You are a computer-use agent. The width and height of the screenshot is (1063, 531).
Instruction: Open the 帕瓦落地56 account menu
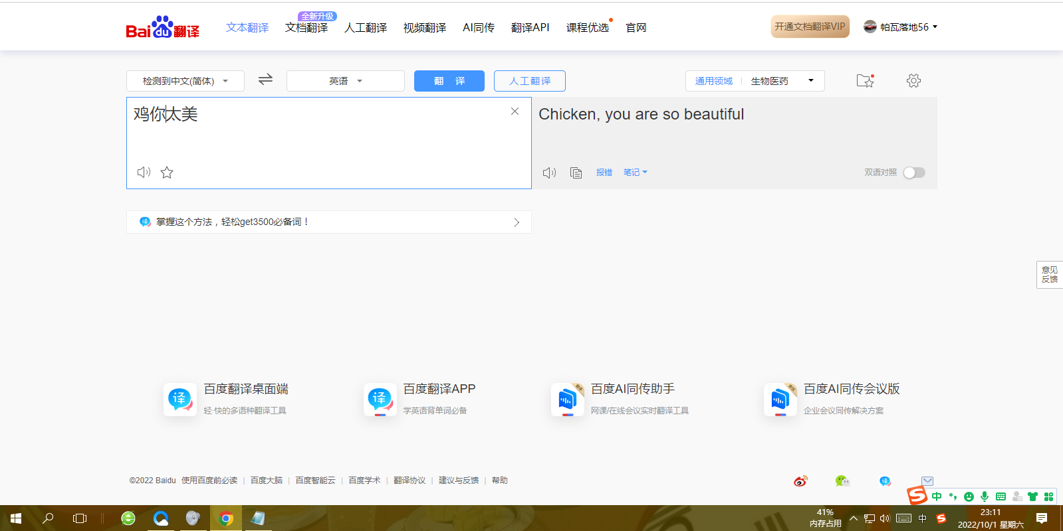[908, 27]
